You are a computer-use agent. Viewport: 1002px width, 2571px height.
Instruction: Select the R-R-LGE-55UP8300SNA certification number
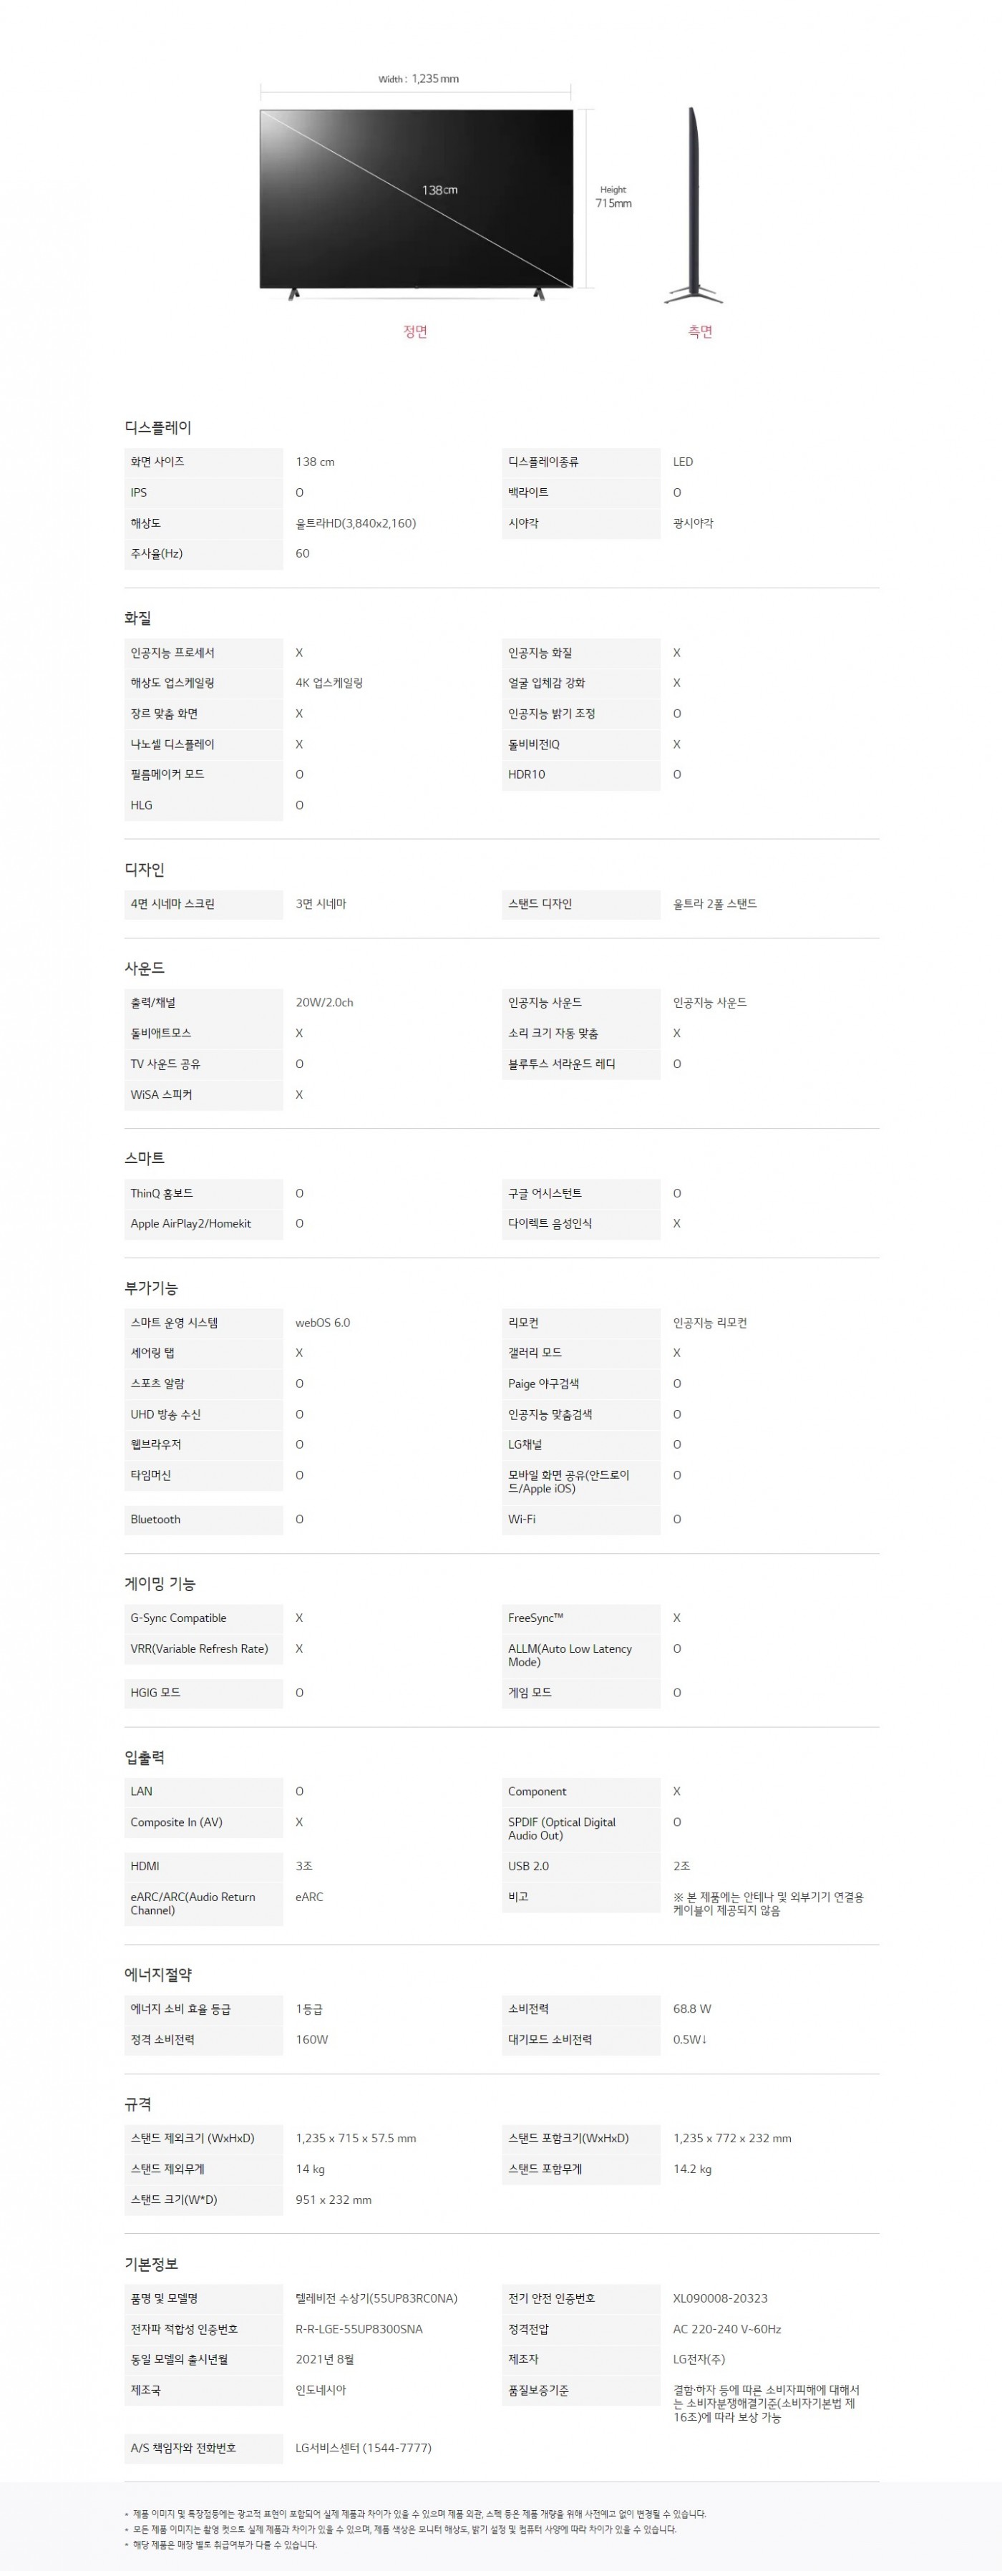click(x=359, y=2328)
